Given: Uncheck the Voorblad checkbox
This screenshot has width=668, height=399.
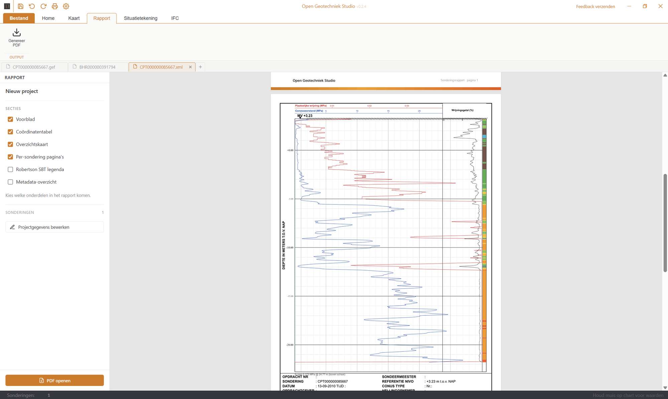Looking at the screenshot, I should tap(10, 119).
